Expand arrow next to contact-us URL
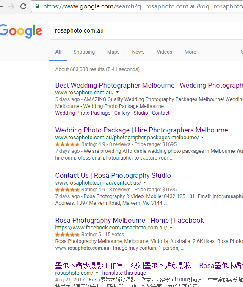The width and height of the screenshot is (243, 287). point(145,182)
